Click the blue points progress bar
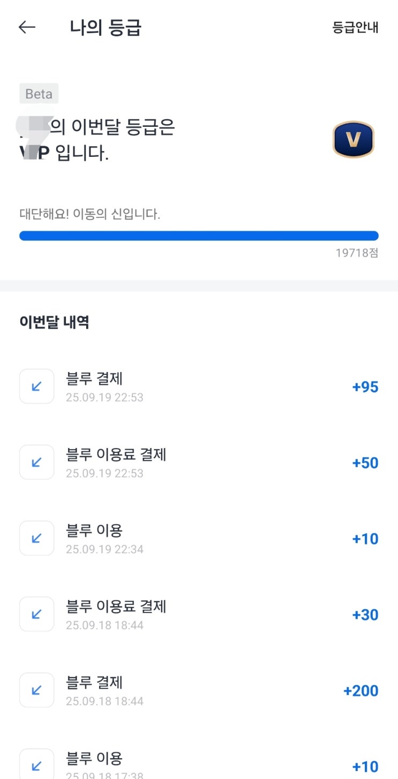Image resolution: width=398 pixels, height=779 pixels. click(199, 236)
